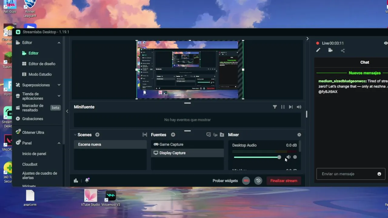Screen dimensions: 388x218
Task: Click the Mixer scrollbar
Action: (300, 146)
